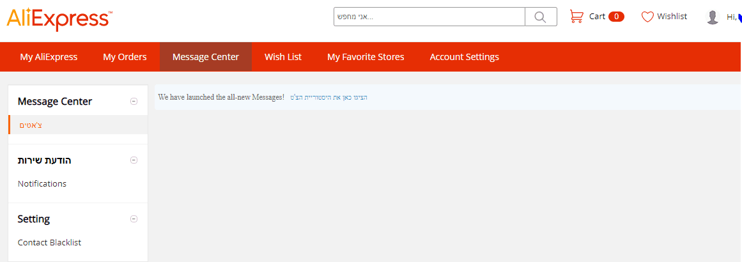This screenshot has height=262, width=742.
Task: Open Notifications in the sidebar
Action: (x=42, y=184)
